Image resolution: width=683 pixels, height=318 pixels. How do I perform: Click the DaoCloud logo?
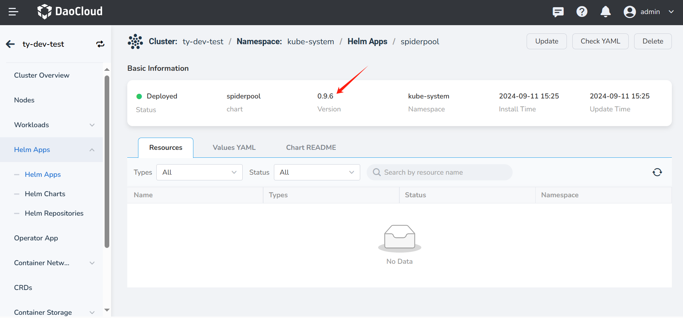click(70, 11)
